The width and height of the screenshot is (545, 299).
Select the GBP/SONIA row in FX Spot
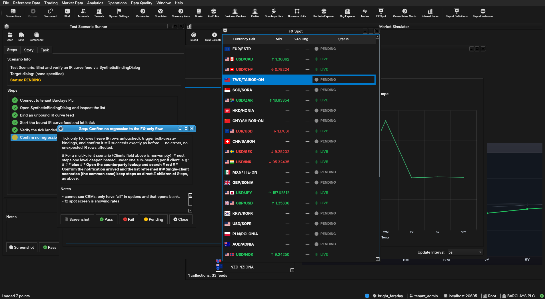(x=299, y=182)
